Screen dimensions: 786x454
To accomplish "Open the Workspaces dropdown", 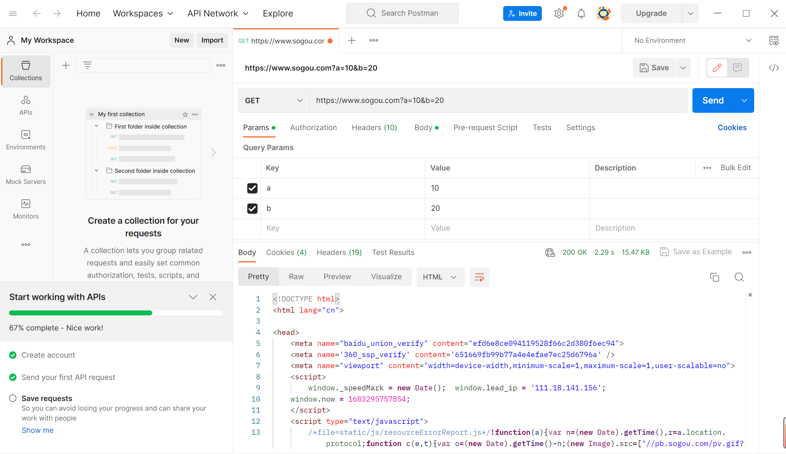I will click(143, 13).
